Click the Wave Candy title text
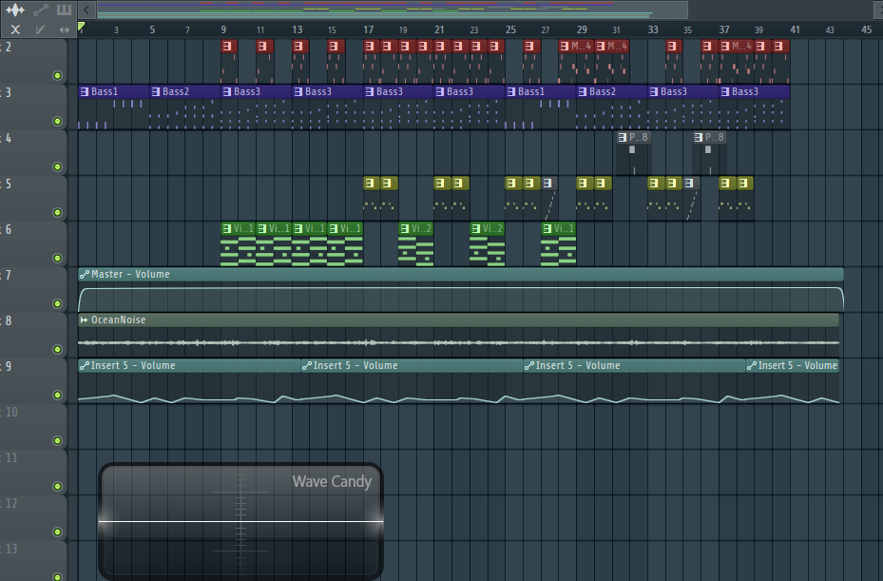This screenshot has width=883, height=581. (332, 482)
